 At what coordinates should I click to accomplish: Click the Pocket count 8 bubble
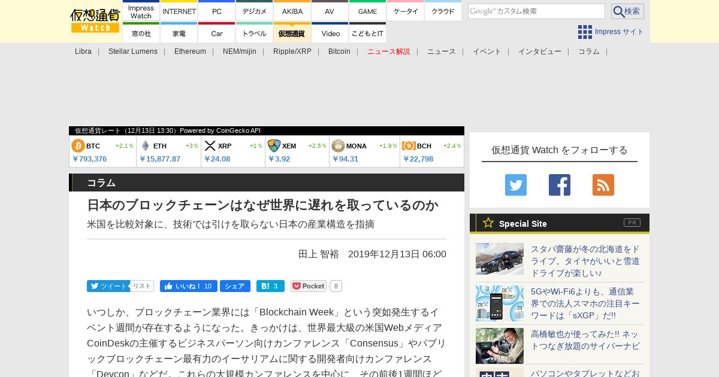(336, 286)
